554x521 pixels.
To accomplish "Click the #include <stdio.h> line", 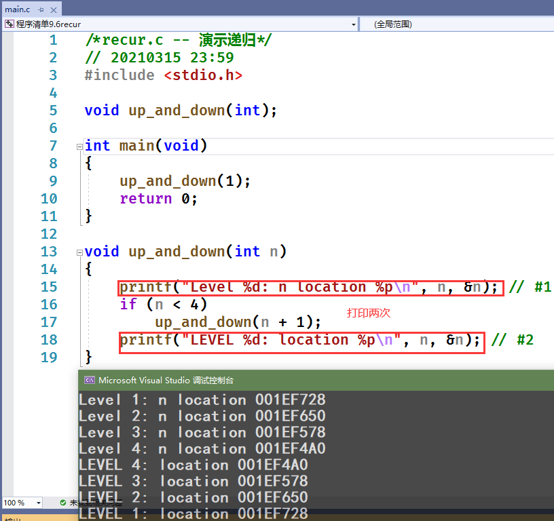I will tap(164, 75).
